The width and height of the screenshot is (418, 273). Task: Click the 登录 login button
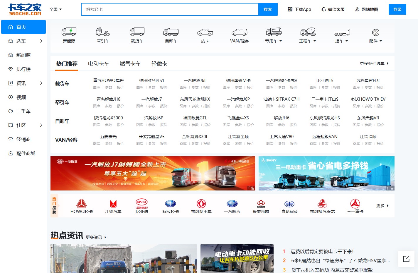(x=397, y=9)
